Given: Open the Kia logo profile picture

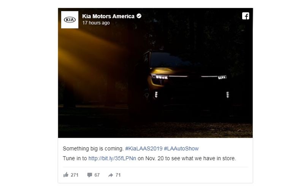Looking at the screenshot, I should pyautogui.click(x=70, y=20).
